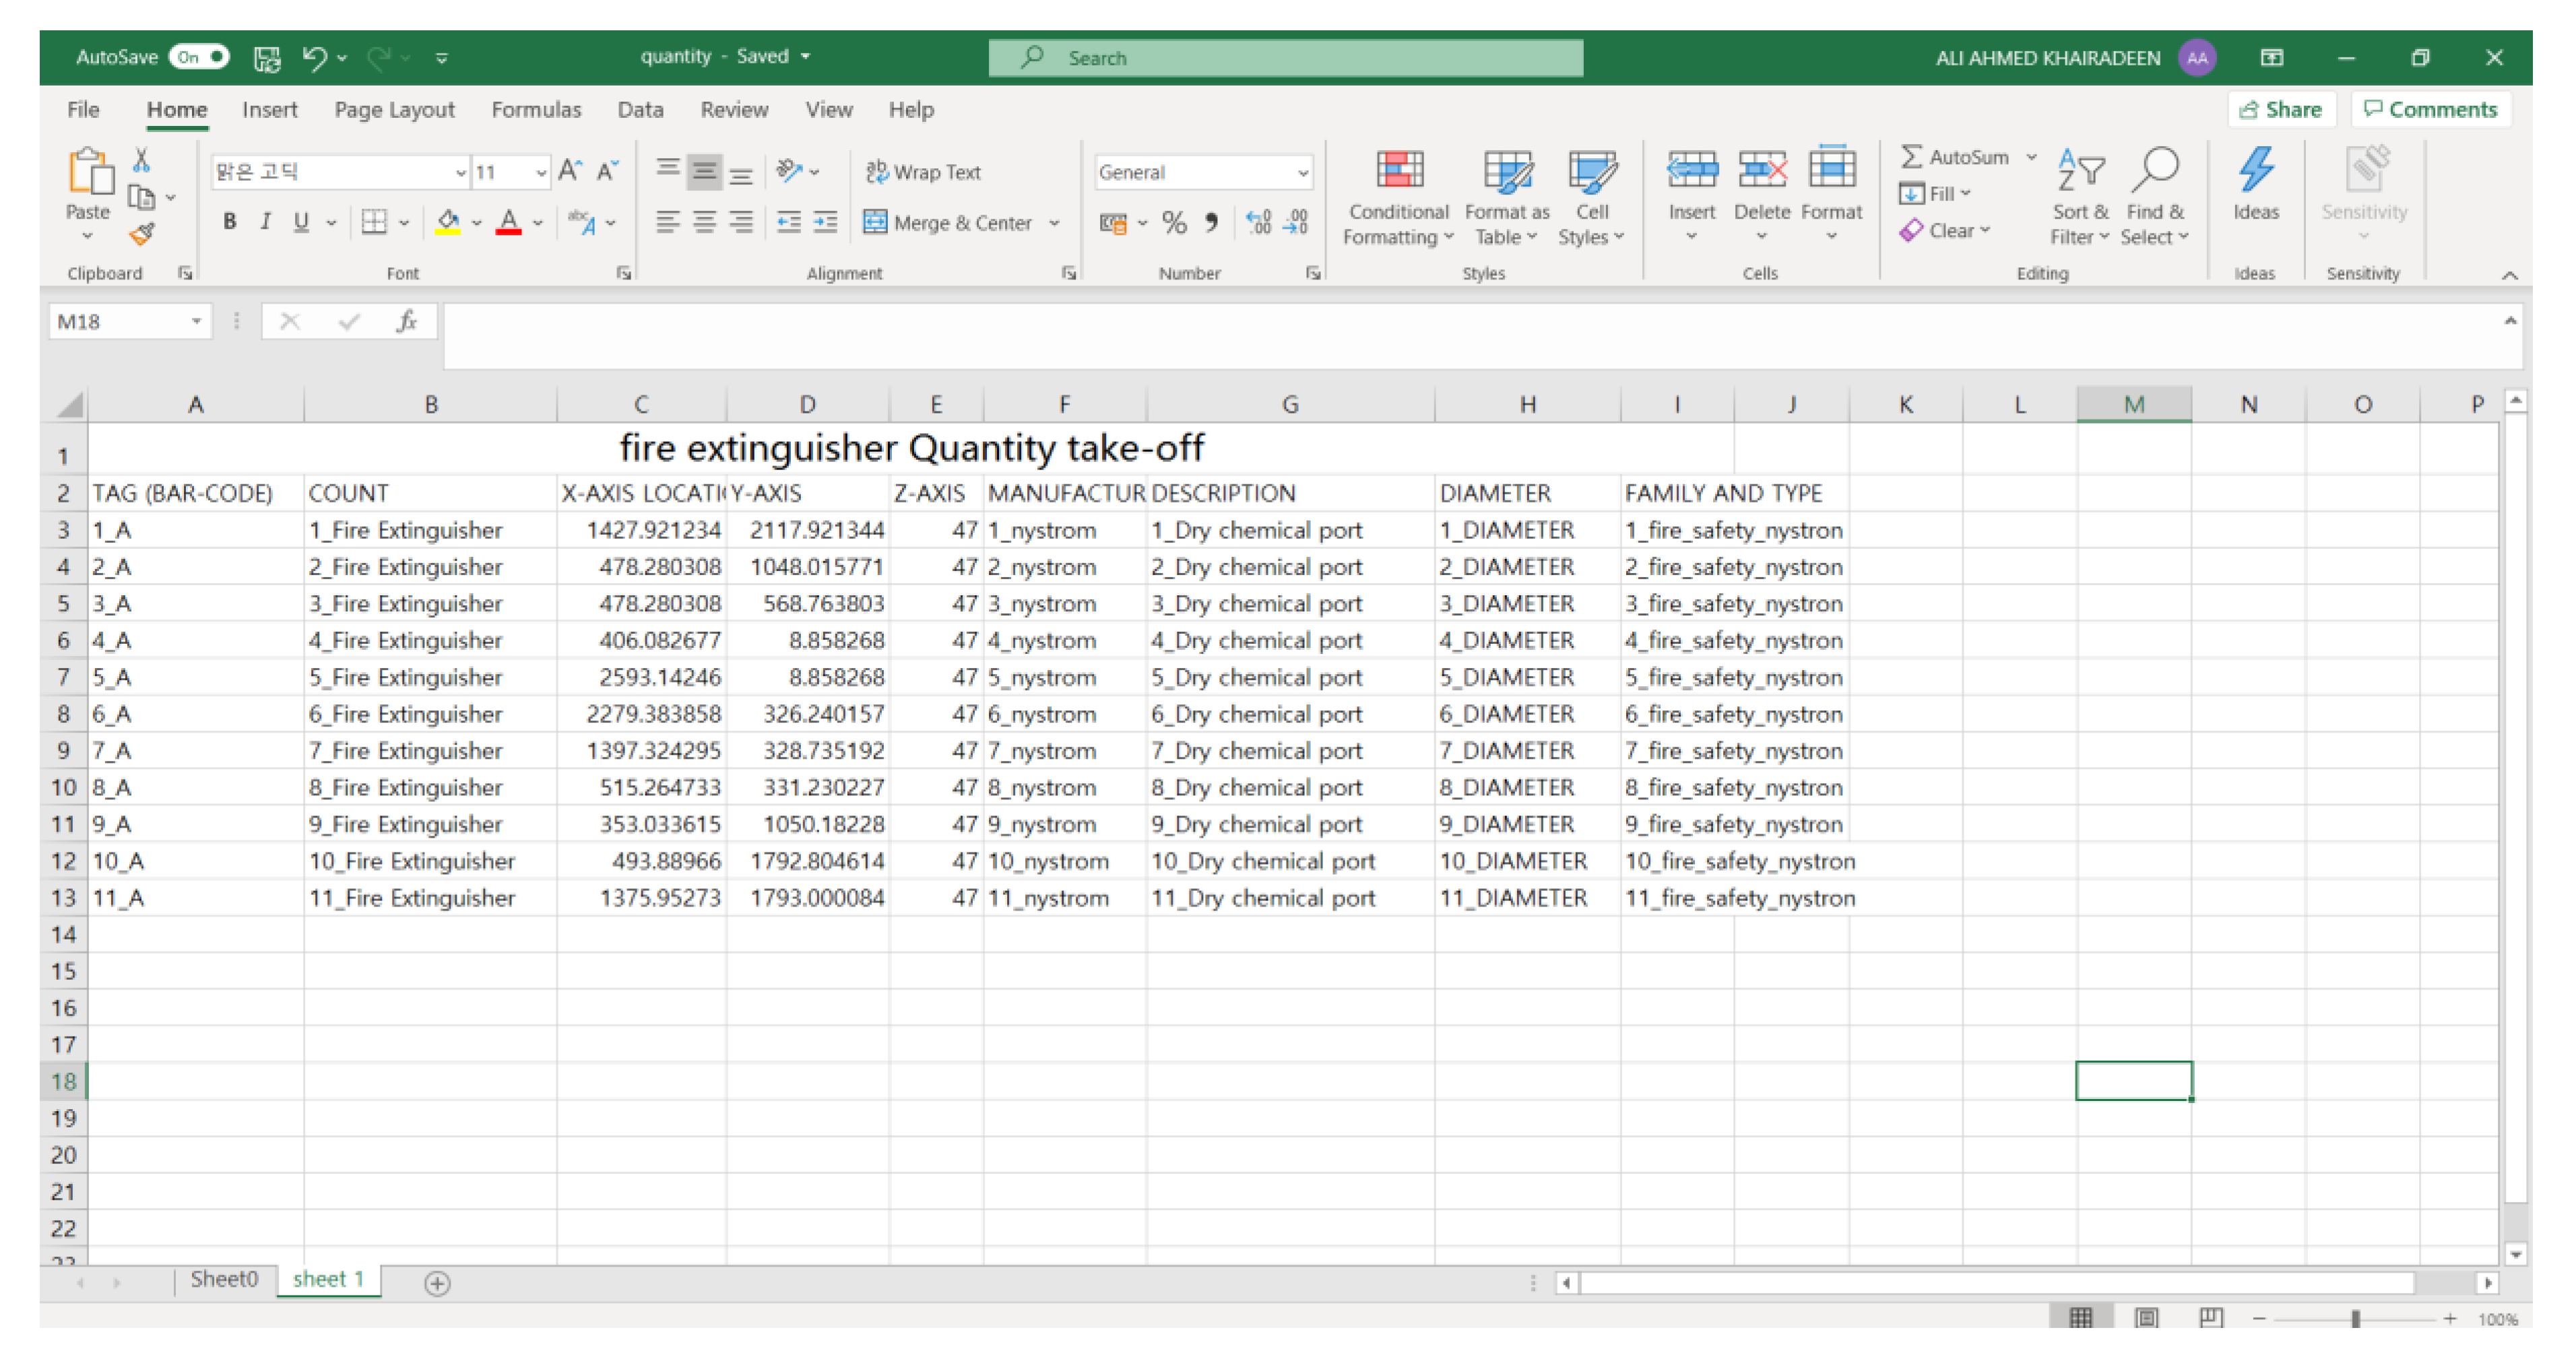Click the Search box in title bar
The image size is (2576, 1363).
point(1285,58)
